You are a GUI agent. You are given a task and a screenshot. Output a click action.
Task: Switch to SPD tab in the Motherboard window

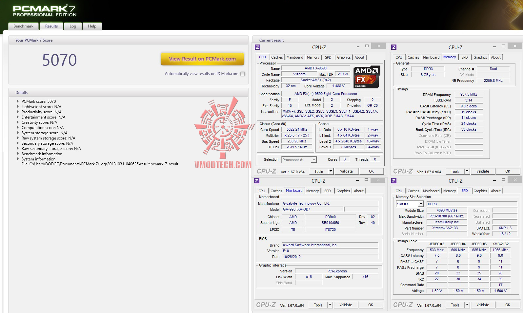click(x=328, y=191)
